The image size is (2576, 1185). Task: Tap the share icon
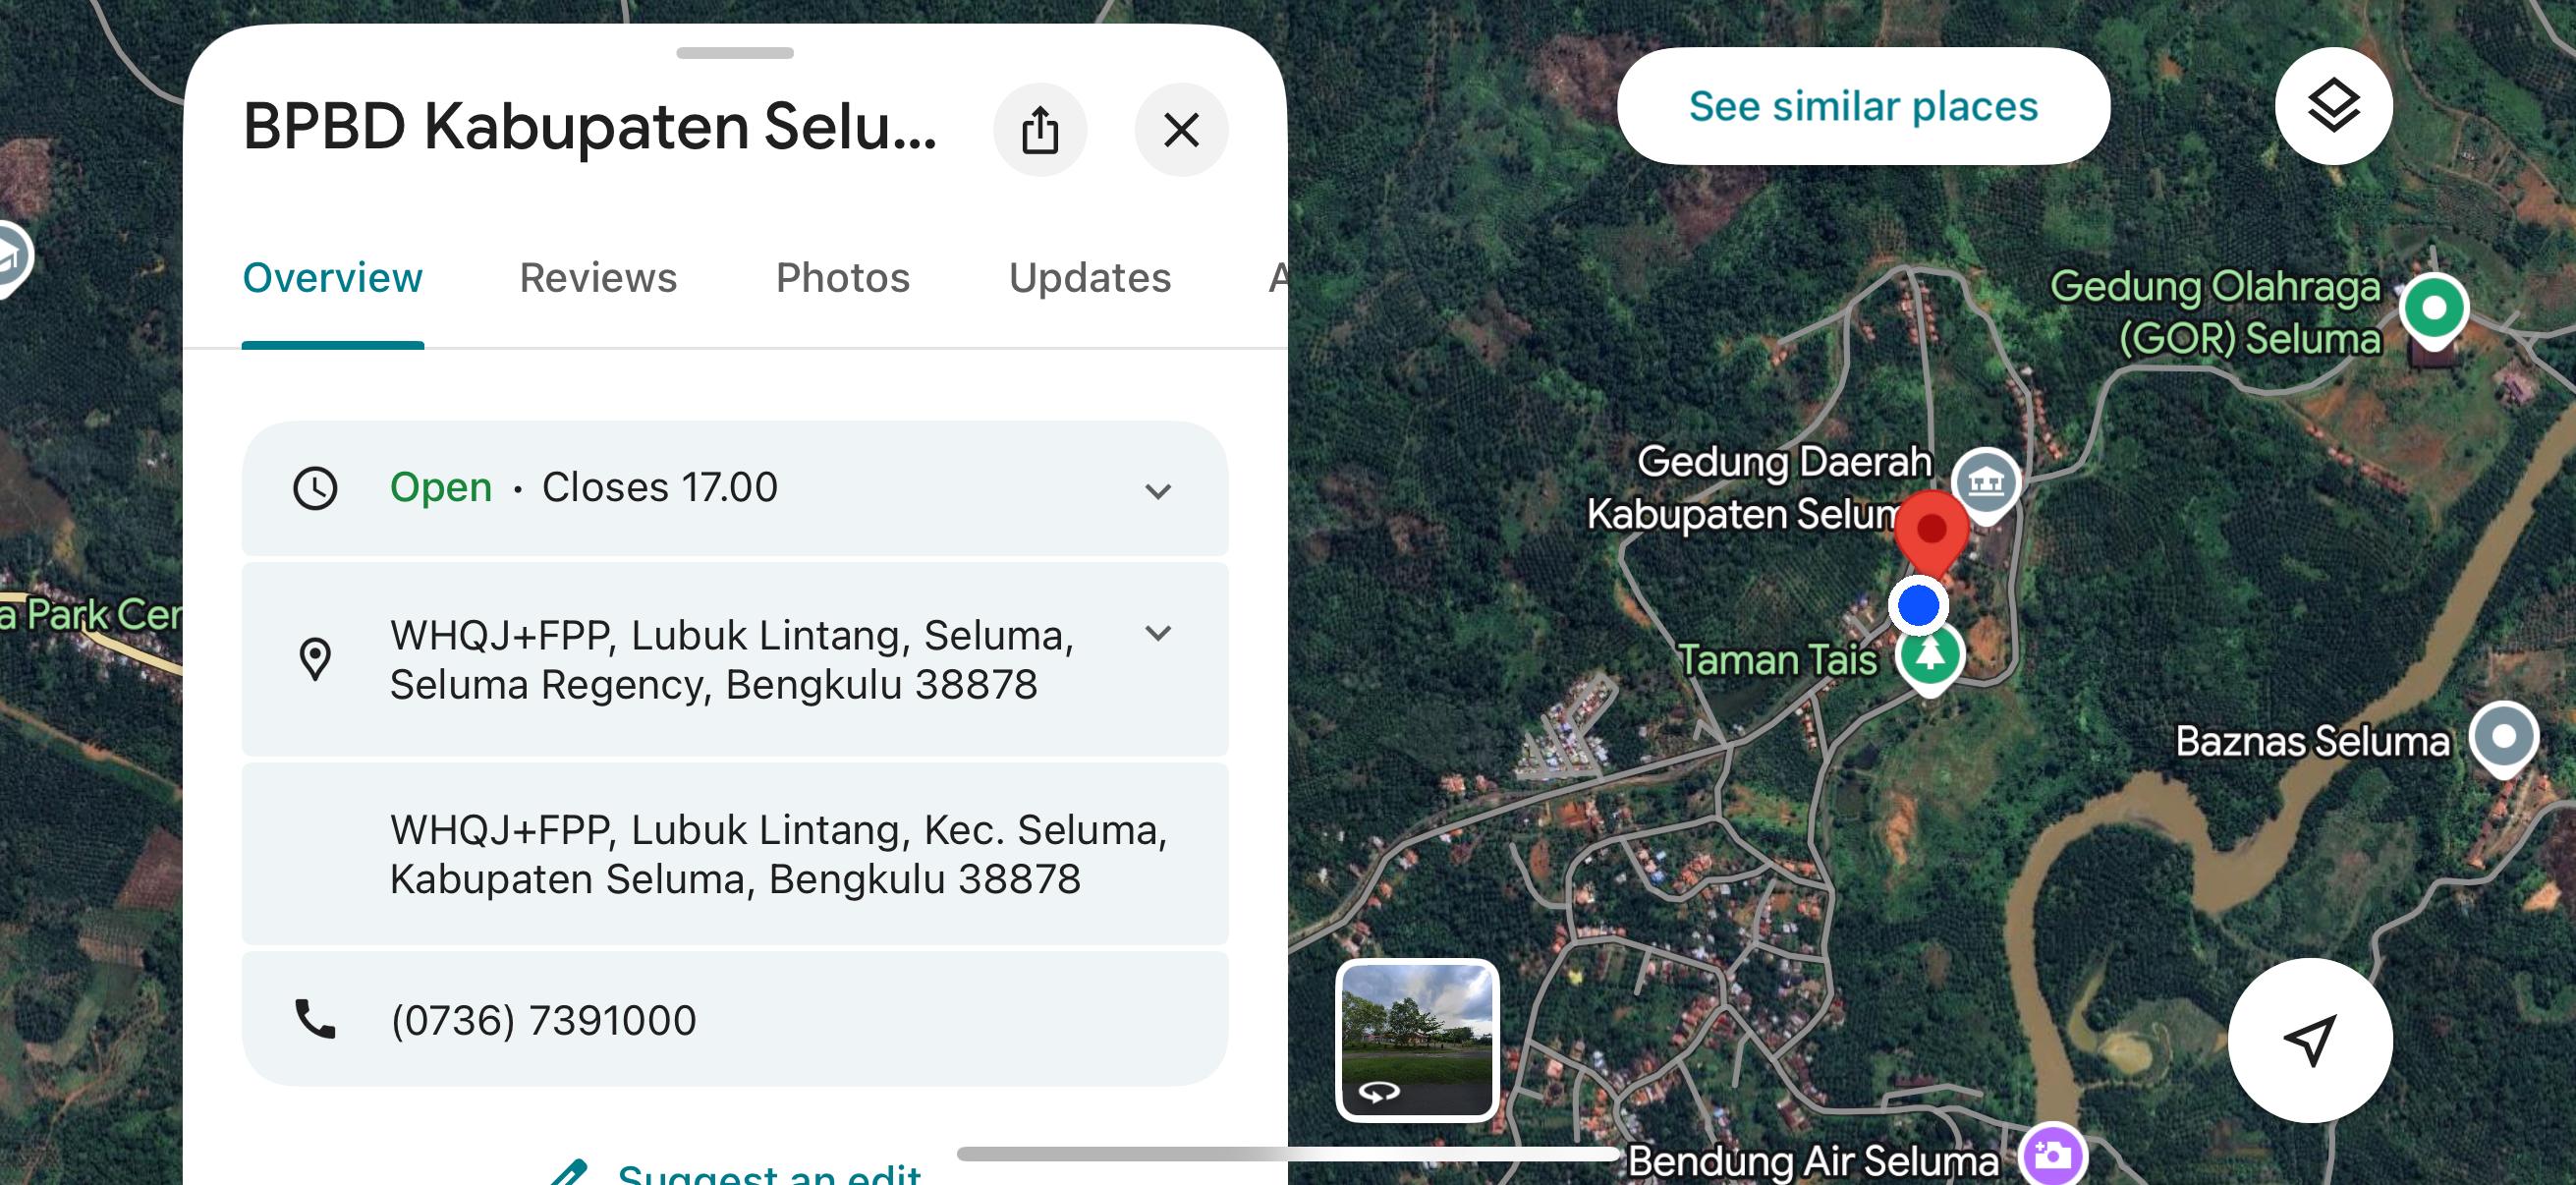pos(1039,130)
